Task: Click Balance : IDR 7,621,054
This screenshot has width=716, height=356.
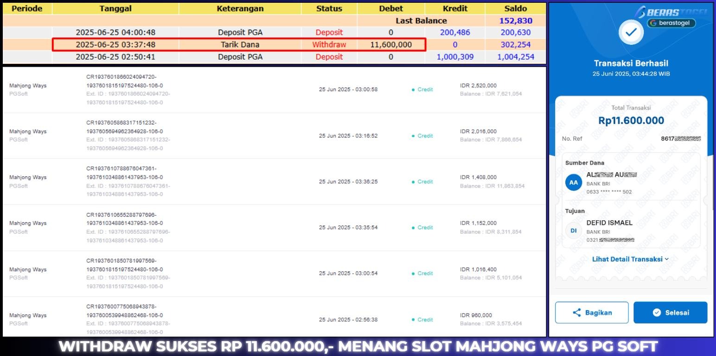Action: [x=491, y=94]
